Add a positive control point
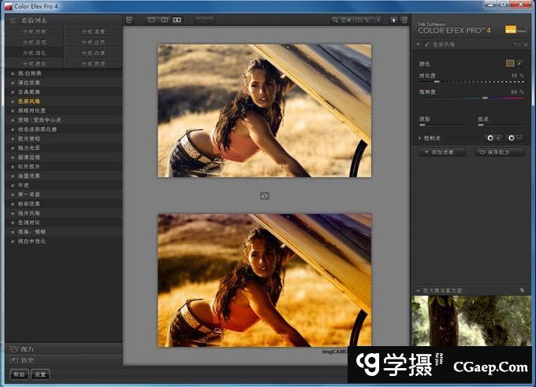 [493, 138]
